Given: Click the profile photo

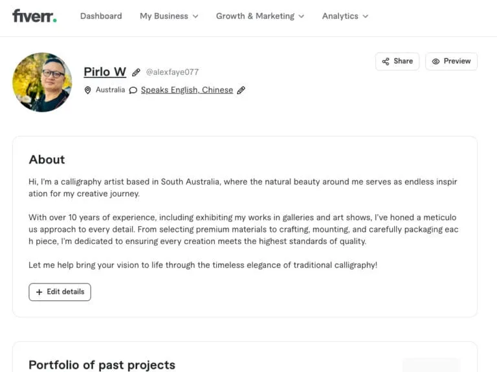Looking at the screenshot, I should click(42, 82).
